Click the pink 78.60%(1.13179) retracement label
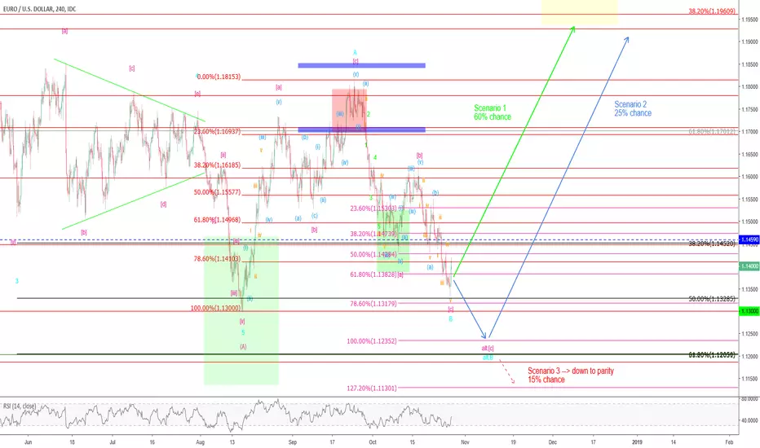 pos(373,304)
